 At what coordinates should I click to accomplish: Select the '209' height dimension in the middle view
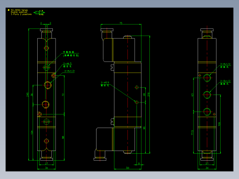tap(148, 95)
